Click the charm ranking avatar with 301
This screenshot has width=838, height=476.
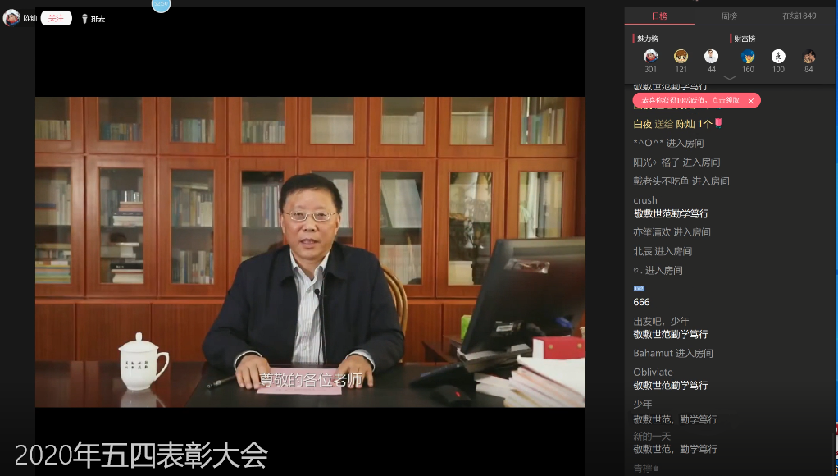[x=650, y=57]
